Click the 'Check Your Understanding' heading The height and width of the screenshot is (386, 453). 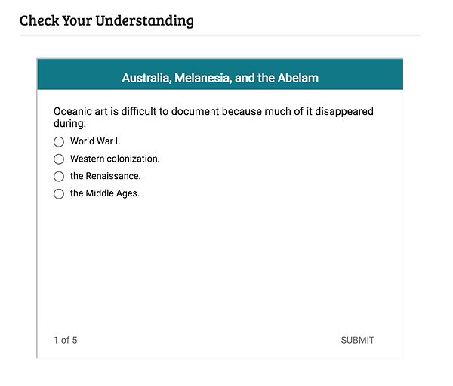(x=106, y=20)
